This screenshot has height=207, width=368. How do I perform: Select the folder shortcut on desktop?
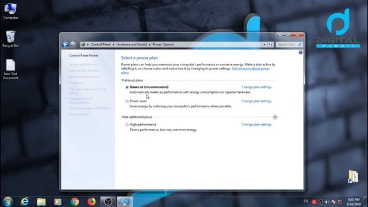(x=353, y=177)
